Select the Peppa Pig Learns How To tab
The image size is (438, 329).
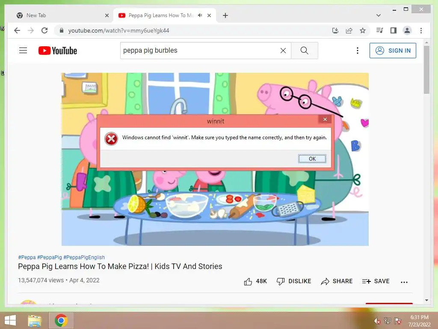[x=161, y=15]
